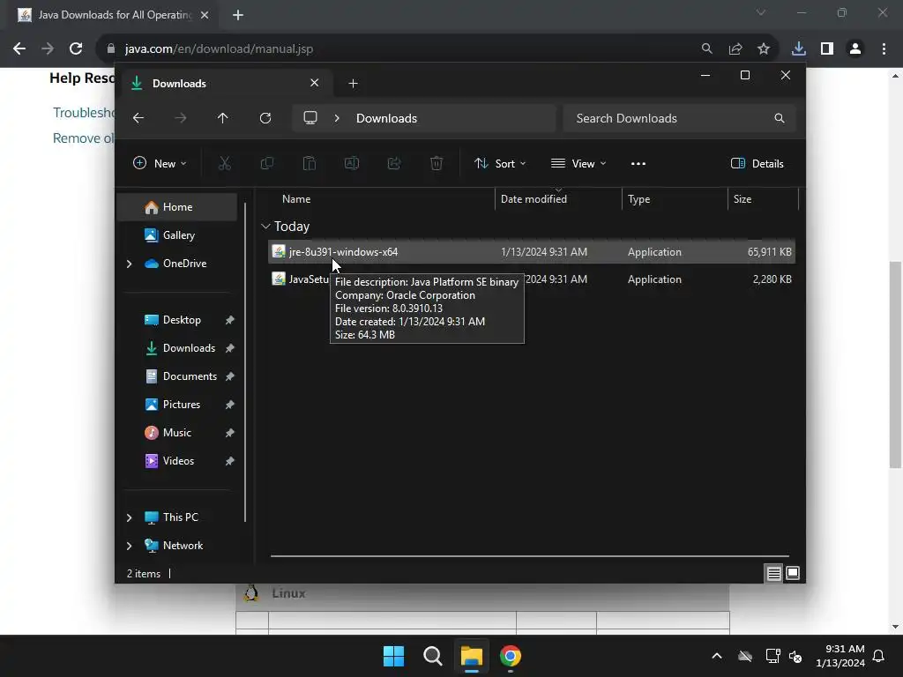Open Music in navigation pane
The width and height of the screenshot is (903, 677).
click(x=177, y=433)
